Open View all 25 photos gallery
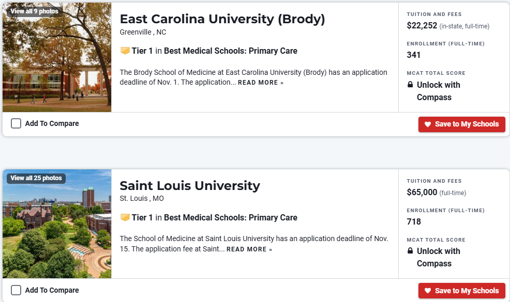The image size is (510, 302). 36,178
